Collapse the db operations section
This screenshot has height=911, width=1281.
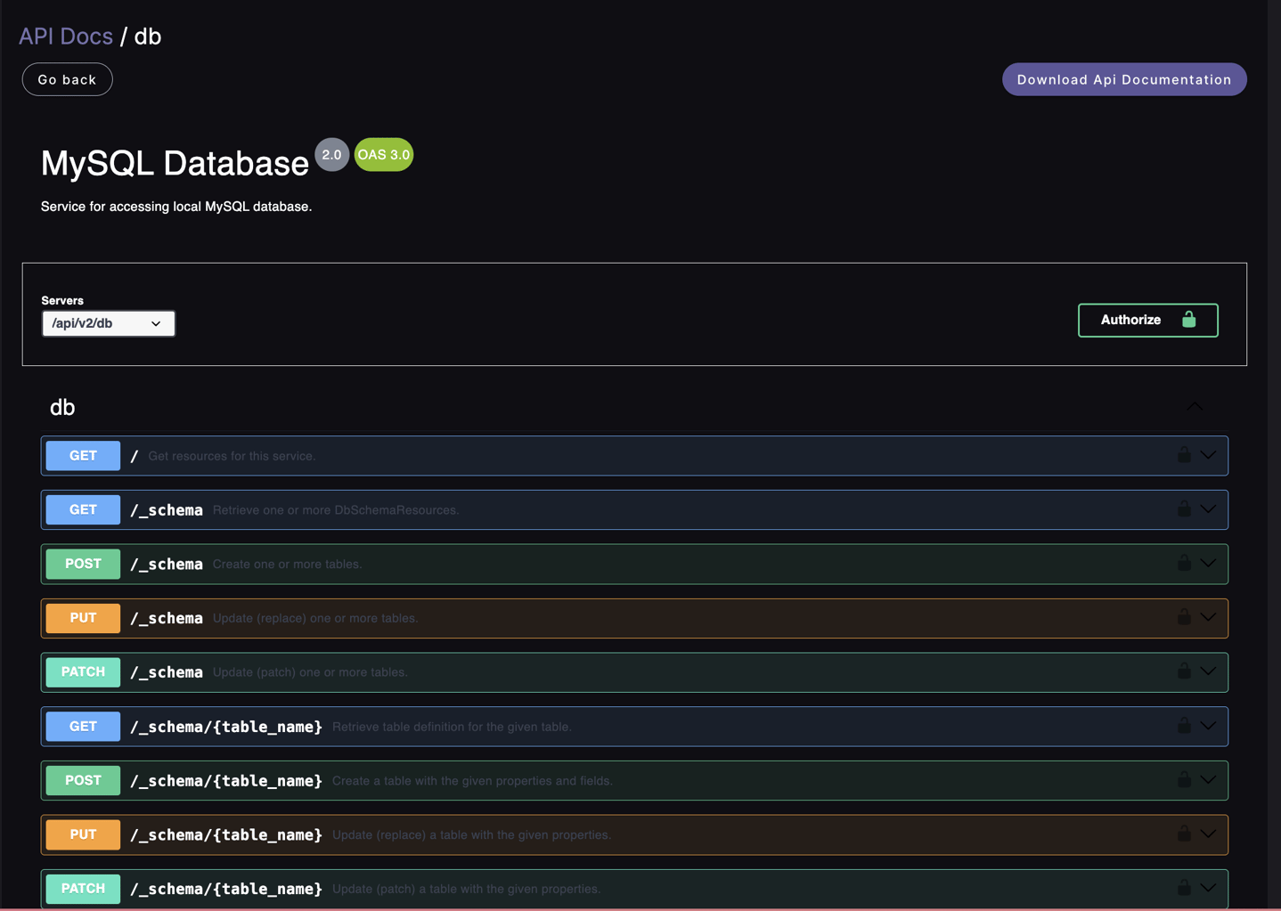click(1195, 407)
